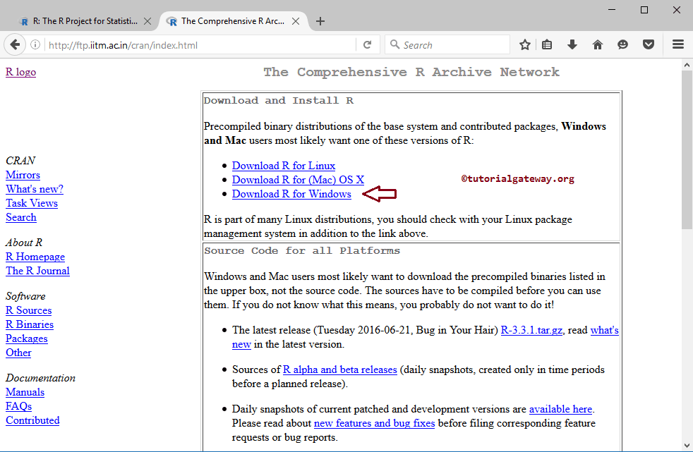
Task: Open the Firefox Home page icon
Action: 597,44
